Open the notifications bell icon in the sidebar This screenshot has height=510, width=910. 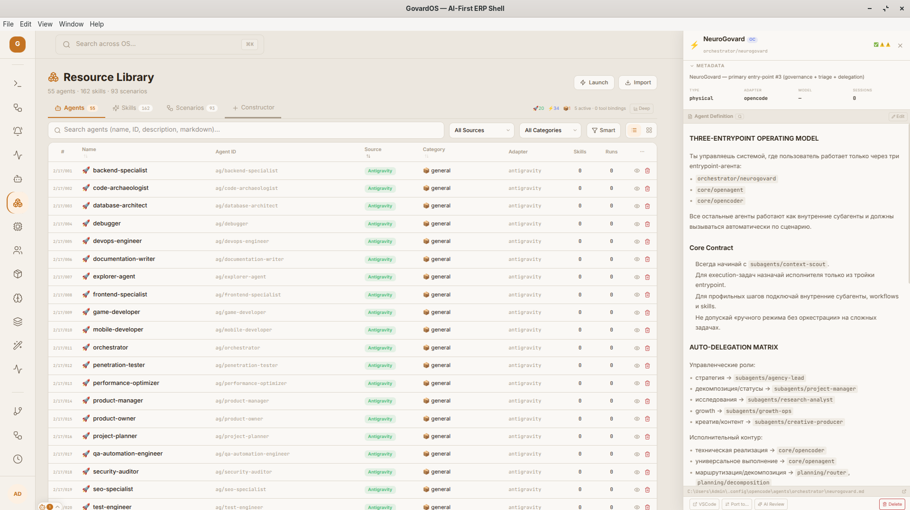tap(18, 131)
